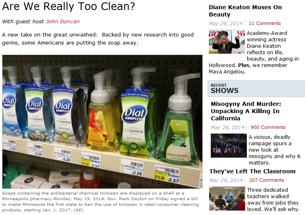Click the article intro about good germs
Viewport: 306px width, 215px height.
98,39
